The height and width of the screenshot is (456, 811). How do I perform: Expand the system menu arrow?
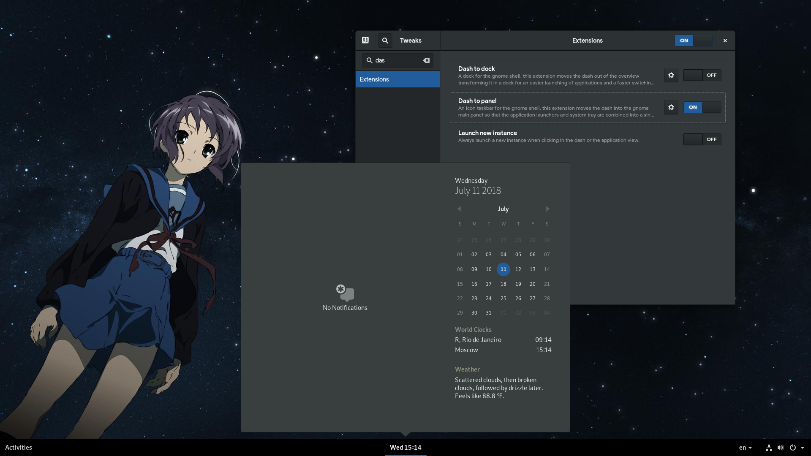[803, 448]
